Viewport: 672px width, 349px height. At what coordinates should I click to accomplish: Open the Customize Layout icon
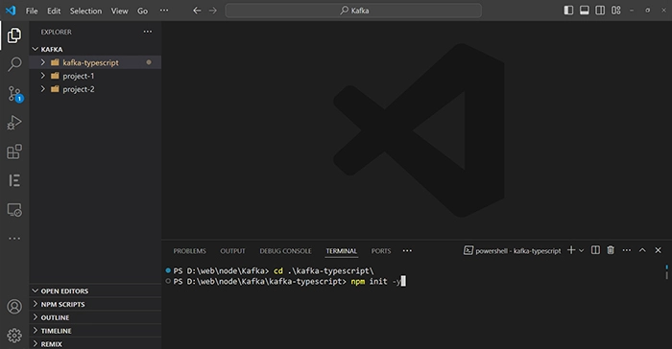point(616,11)
